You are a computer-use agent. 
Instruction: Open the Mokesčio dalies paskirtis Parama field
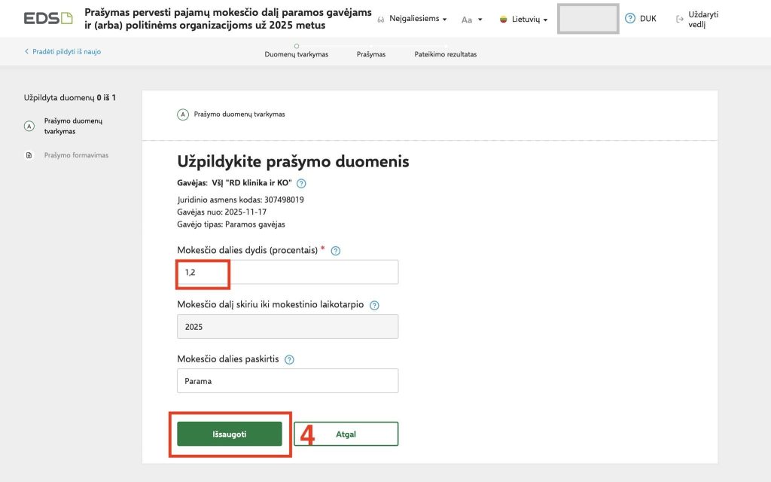coord(288,380)
